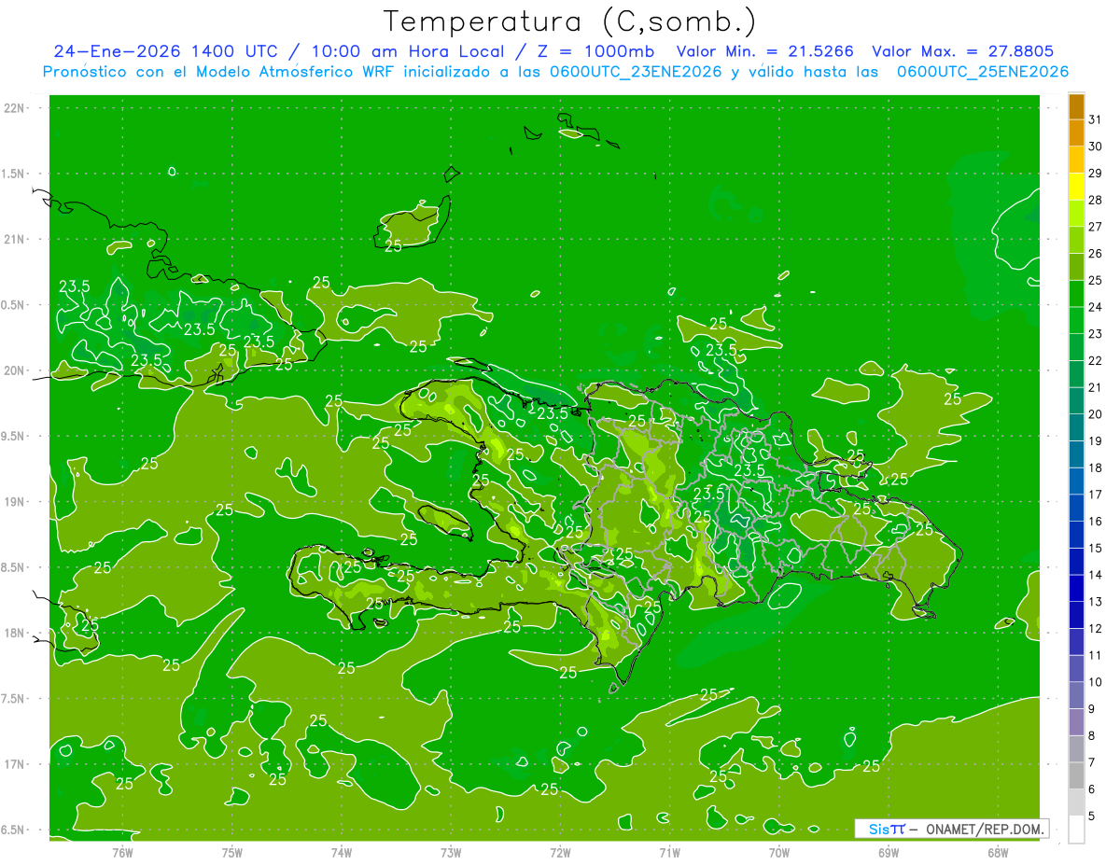The width and height of the screenshot is (1120, 865).
Task: Select the "Valor Max. = 27.8805" value
Action: pos(962,51)
